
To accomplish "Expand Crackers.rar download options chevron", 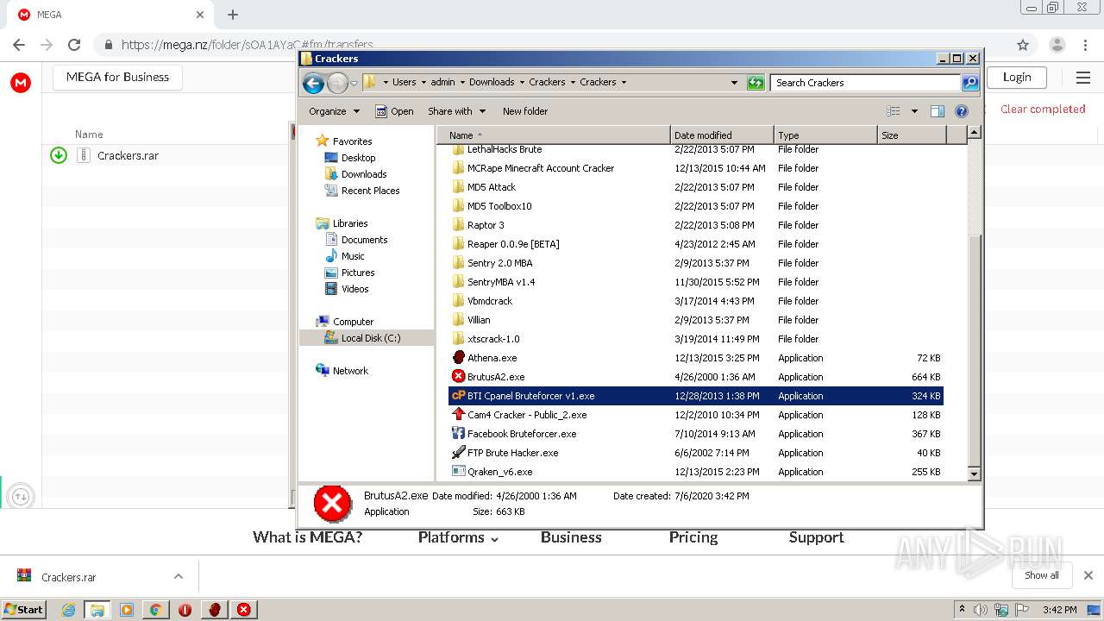I will tap(179, 577).
